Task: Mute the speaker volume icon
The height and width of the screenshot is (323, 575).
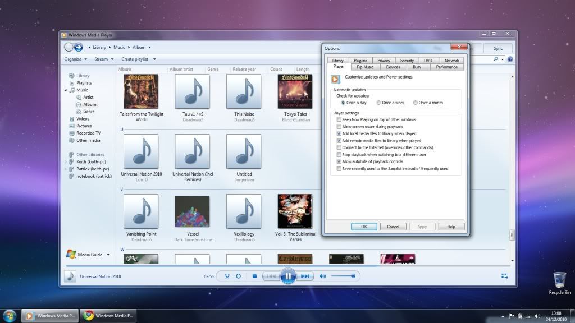Action: click(x=323, y=276)
